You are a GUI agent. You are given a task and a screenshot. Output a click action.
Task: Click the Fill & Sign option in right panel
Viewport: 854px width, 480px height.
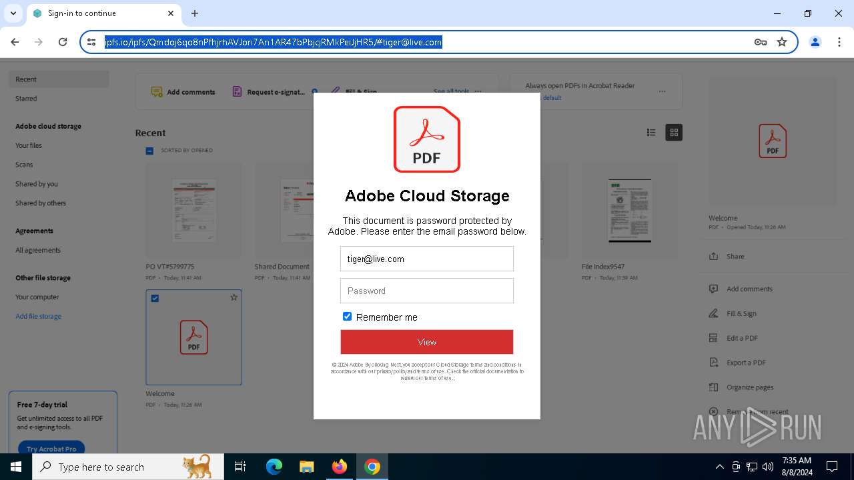pyautogui.click(x=741, y=314)
